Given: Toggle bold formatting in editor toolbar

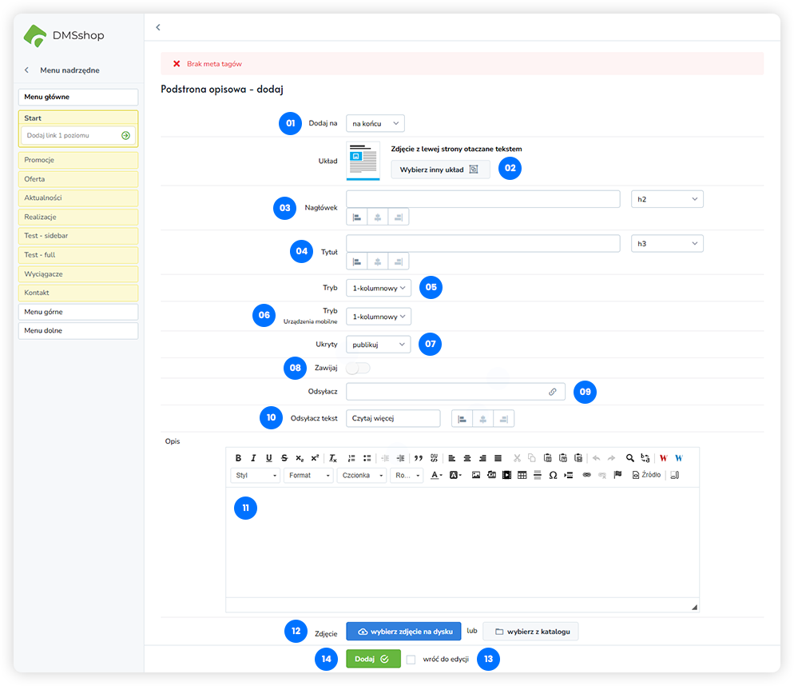Looking at the screenshot, I should pyautogui.click(x=238, y=458).
